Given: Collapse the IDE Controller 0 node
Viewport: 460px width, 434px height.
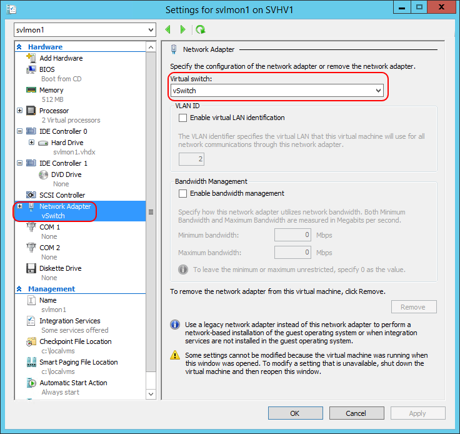Looking at the screenshot, I should coord(19,131).
